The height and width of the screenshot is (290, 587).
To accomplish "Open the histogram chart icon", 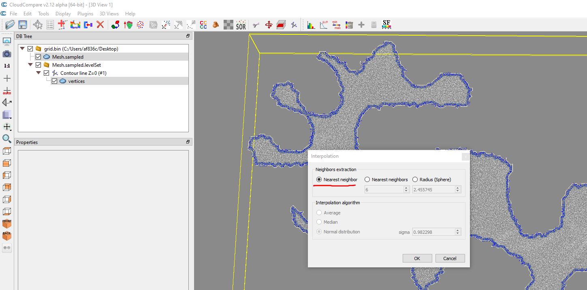I will click(x=311, y=25).
